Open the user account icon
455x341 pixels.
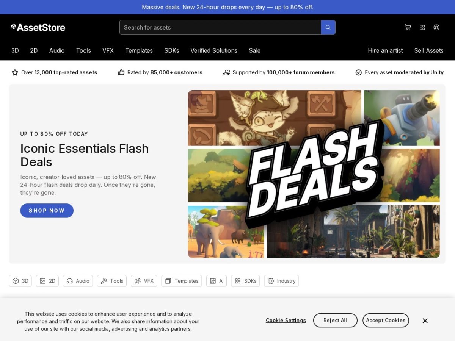[x=436, y=27]
